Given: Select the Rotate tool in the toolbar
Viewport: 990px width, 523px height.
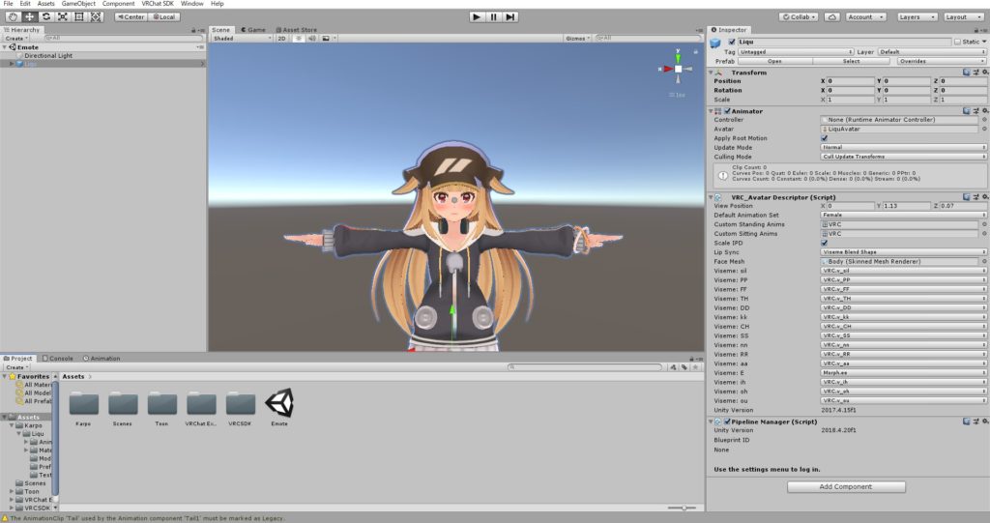Looking at the screenshot, I should 46,17.
